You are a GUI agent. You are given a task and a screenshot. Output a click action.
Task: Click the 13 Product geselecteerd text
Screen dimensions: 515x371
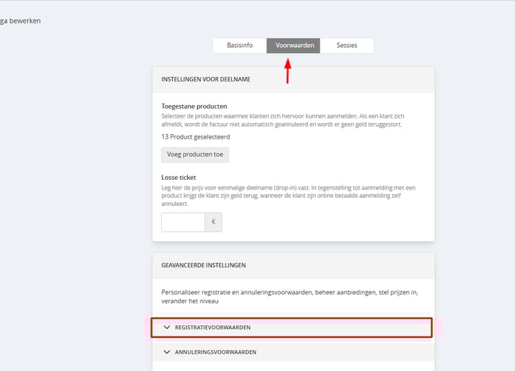(196, 137)
